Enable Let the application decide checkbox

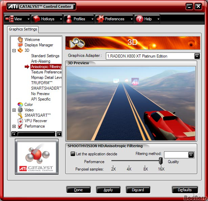[x=73, y=154]
